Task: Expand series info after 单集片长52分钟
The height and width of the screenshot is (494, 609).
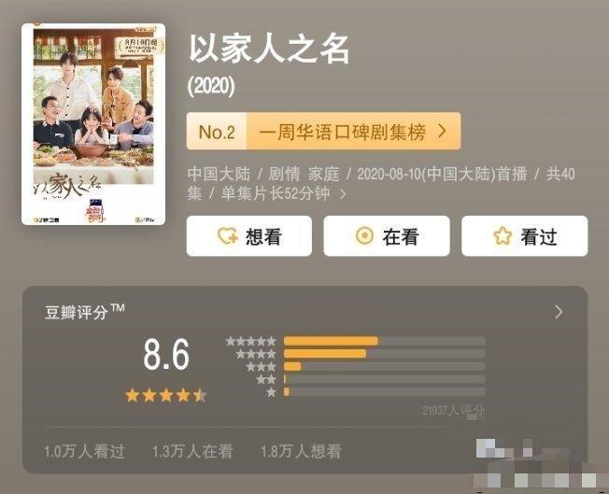Action: (x=343, y=194)
